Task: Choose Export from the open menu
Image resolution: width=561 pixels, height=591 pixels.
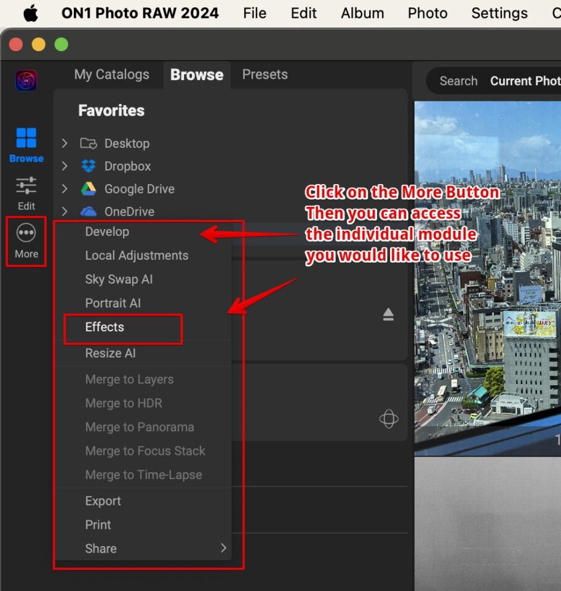Action: click(103, 501)
